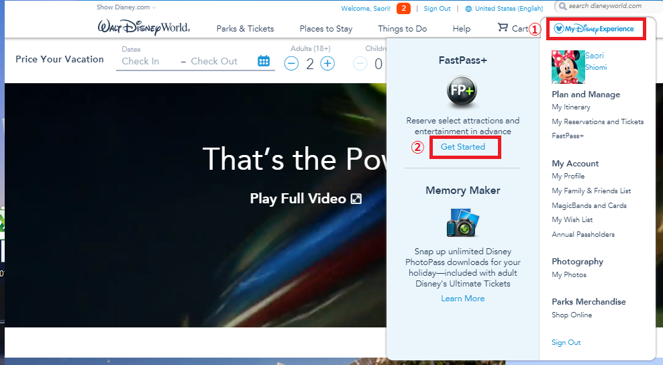
Task: Click the Memory Maker heading
Action: [463, 191]
